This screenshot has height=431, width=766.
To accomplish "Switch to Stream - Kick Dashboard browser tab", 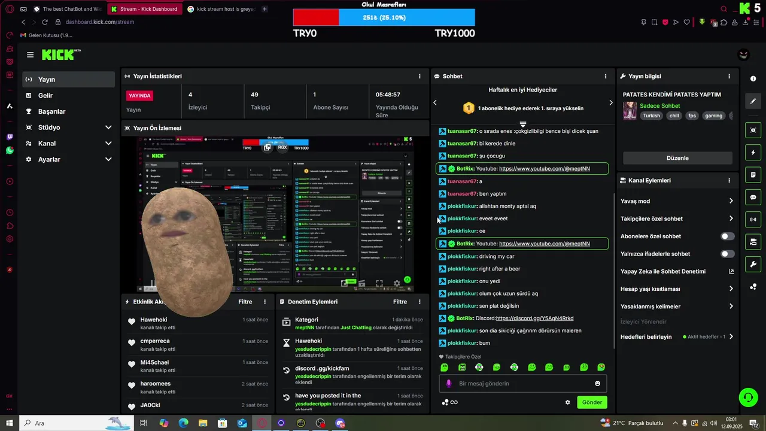I will [145, 9].
